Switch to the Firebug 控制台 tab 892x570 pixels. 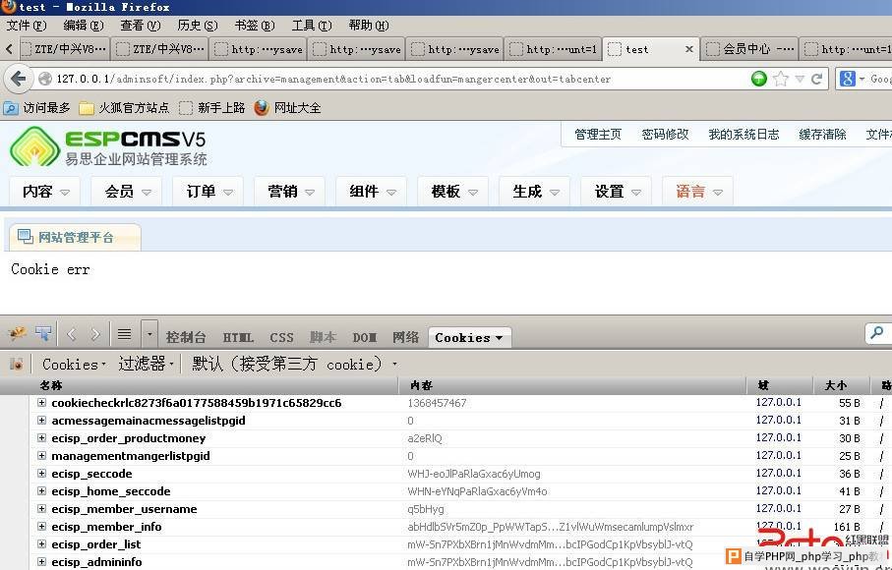pos(186,337)
